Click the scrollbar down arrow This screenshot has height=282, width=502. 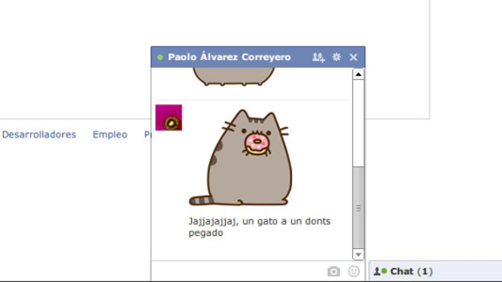358,255
